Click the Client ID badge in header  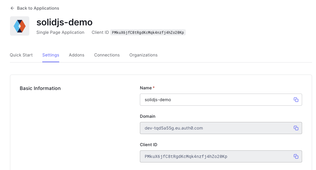(x=148, y=32)
